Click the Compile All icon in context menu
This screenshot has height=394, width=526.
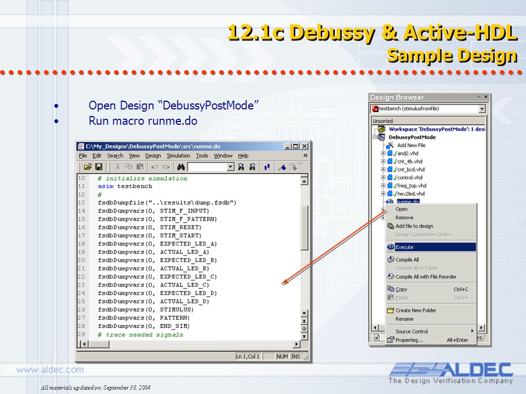[x=391, y=259]
